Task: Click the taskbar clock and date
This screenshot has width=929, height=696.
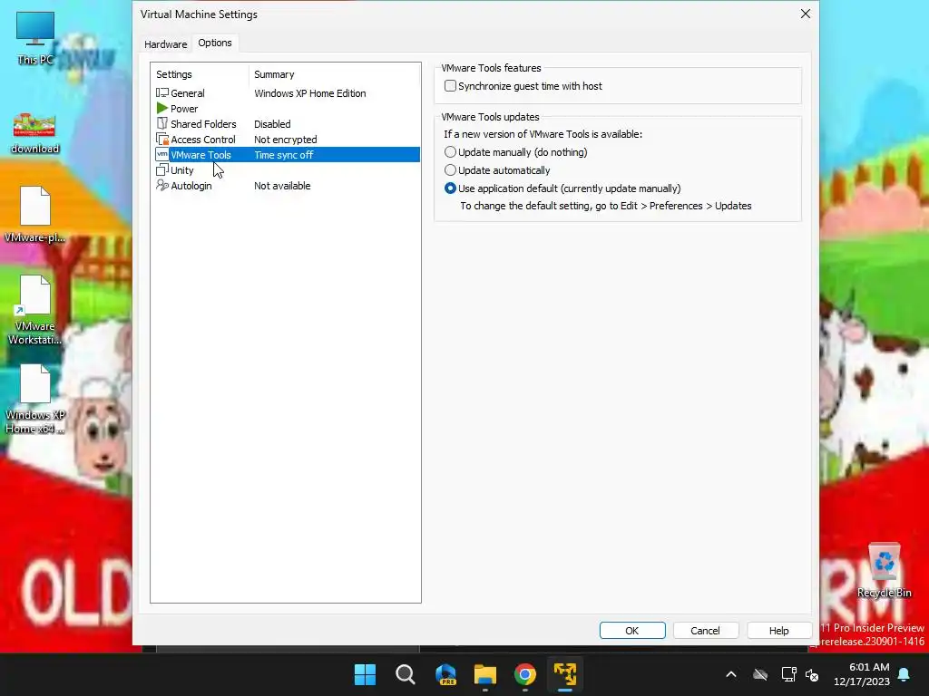Action: [862, 674]
